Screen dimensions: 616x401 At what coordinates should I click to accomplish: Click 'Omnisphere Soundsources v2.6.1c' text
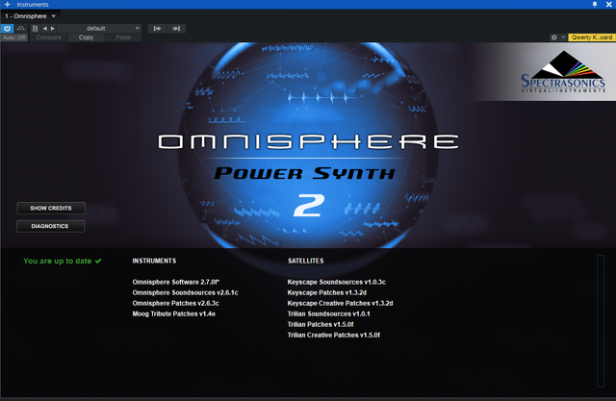pyautogui.click(x=185, y=292)
